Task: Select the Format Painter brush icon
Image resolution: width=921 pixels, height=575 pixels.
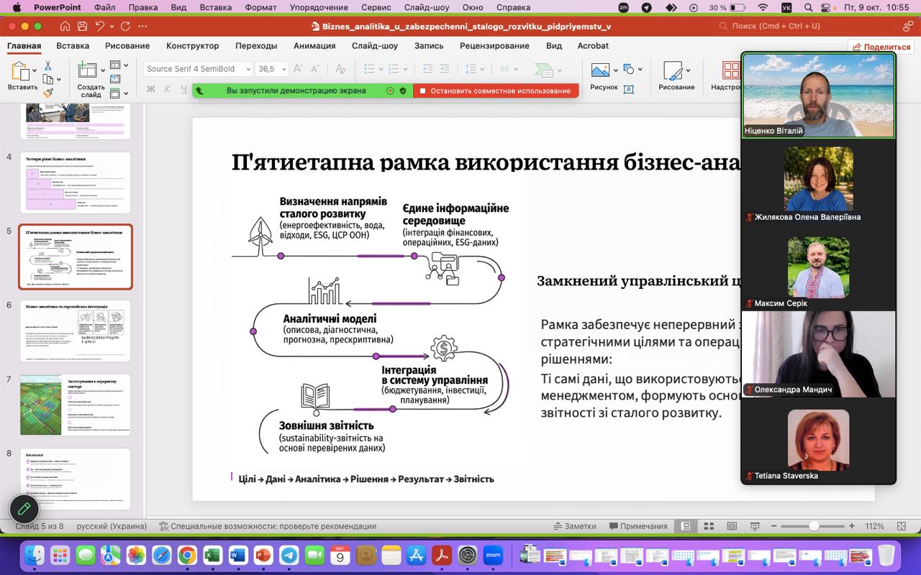Action: [48, 93]
